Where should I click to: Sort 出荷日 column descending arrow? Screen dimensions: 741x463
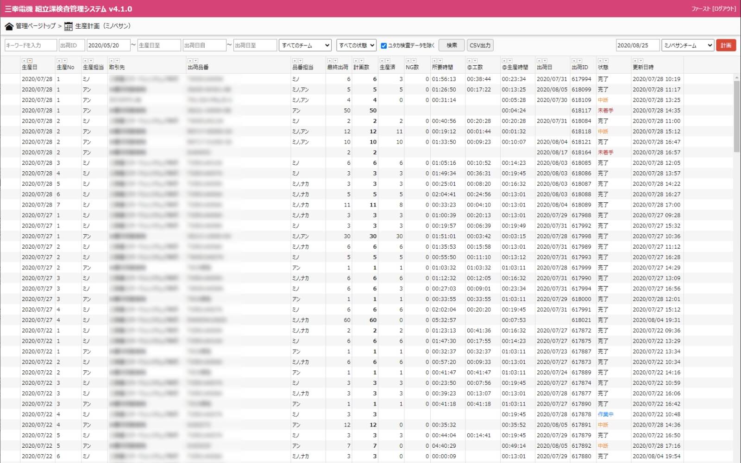tap(545, 61)
